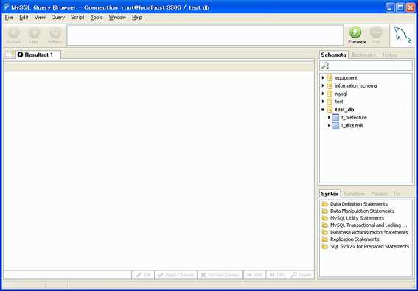Select the test_db schema name

pyautogui.click(x=344, y=110)
